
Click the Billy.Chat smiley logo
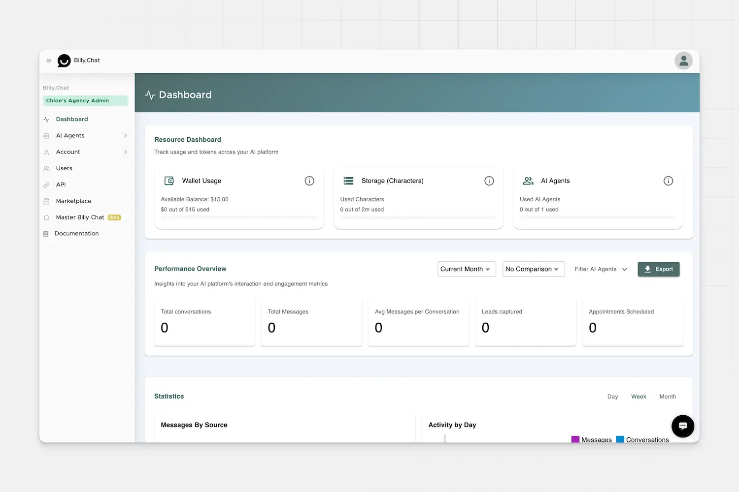pyautogui.click(x=64, y=61)
